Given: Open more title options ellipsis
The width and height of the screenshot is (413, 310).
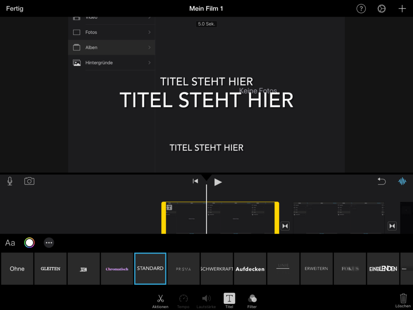Looking at the screenshot, I should coord(49,243).
